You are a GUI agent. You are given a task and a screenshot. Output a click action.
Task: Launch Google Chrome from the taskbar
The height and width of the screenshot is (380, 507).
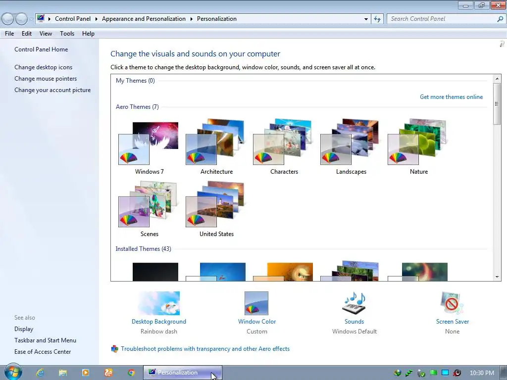(131, 373)
